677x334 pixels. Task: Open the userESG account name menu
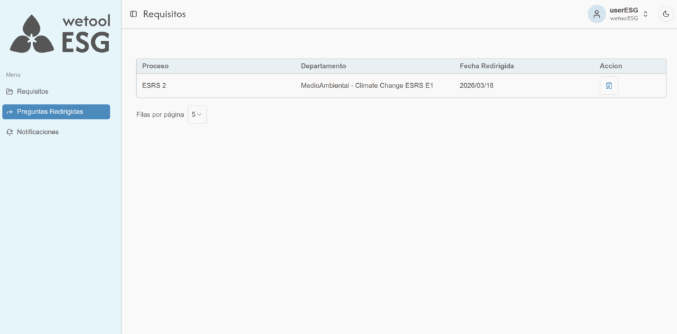coord(623,10)
